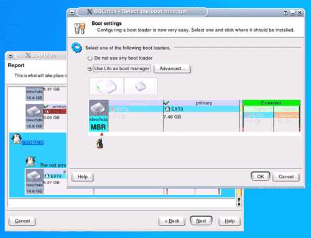Select the MBR block of /dev/hda
This screenshot has width=311, height=238.
(98, 127)
